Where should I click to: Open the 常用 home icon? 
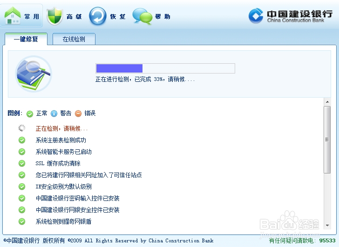[x=12, y=15]
